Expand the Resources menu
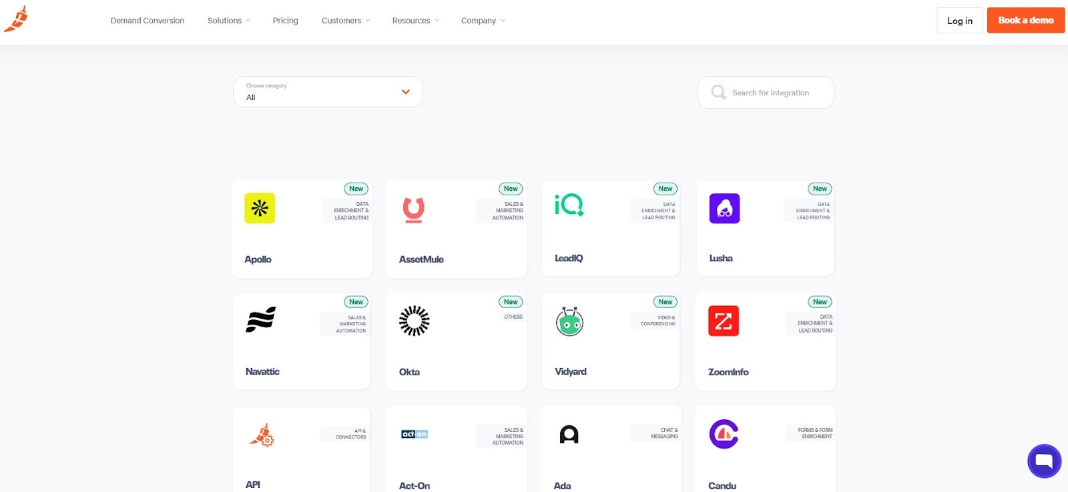Viewport: 1068px width, 492px height. [416, 21]
